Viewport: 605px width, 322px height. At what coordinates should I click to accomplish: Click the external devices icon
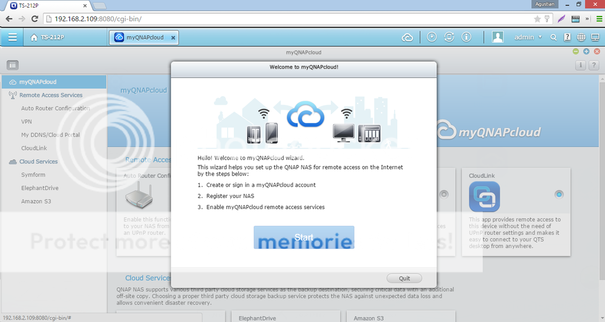449,37
